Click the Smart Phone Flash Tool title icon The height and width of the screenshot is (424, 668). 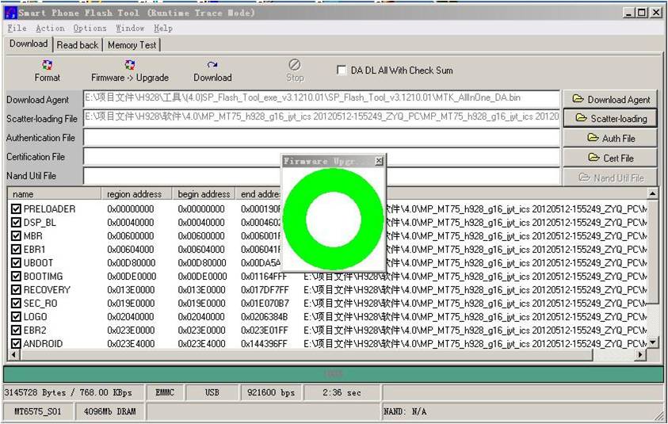coord(10,13)
